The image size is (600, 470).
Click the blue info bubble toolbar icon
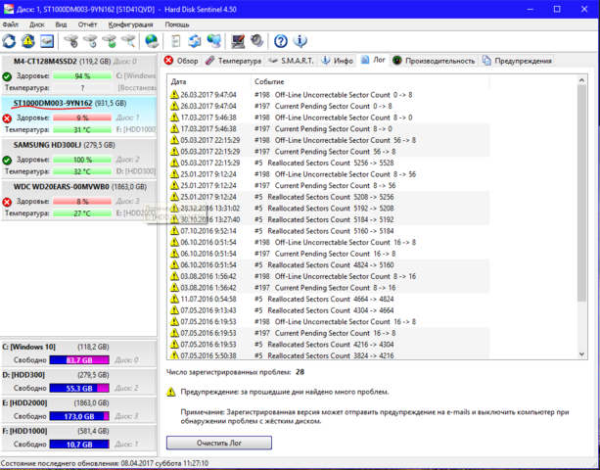(300, 41)
